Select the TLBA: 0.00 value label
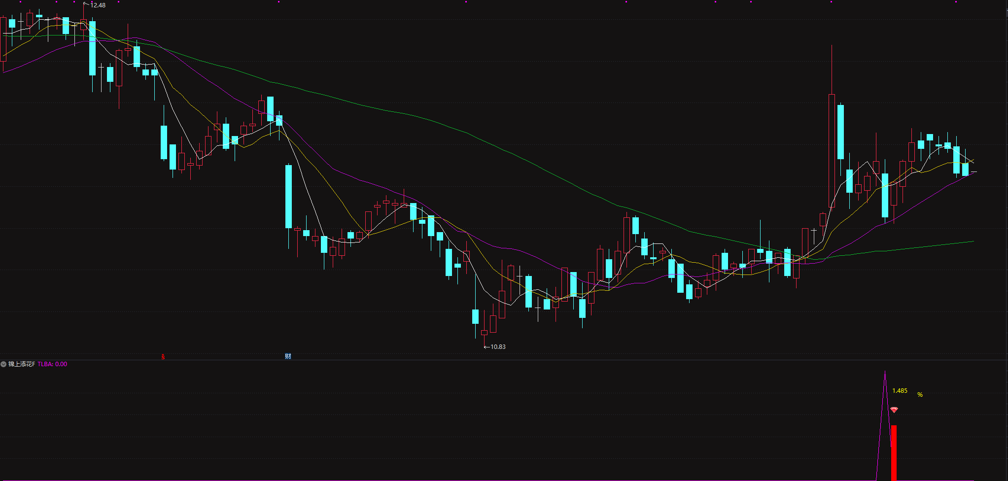Image resolution: width=1008 pixels, height=481 pixels. 52,364
